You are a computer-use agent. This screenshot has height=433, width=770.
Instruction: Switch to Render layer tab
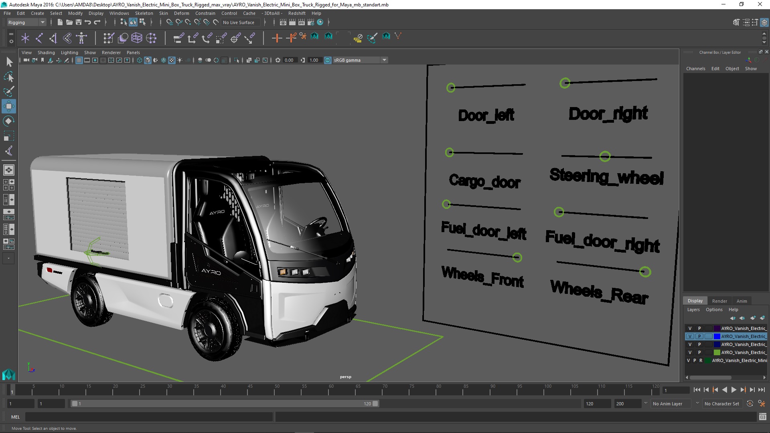pos(719,301)
